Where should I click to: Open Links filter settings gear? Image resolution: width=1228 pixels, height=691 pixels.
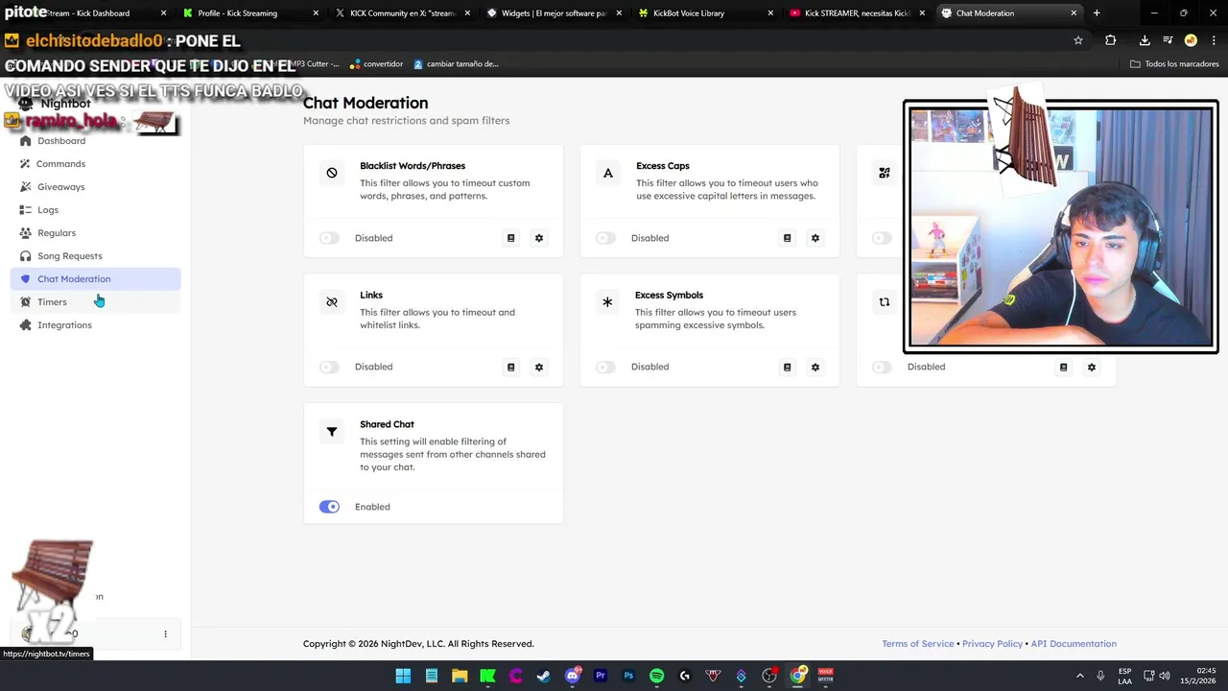coord(539,367)
